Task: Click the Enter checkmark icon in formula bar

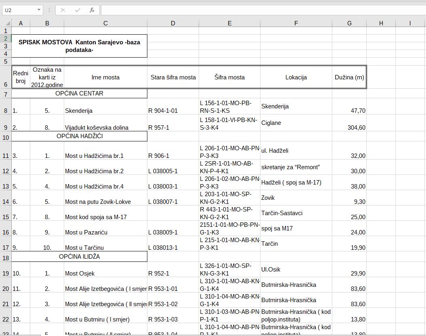Action: click(78, 10)
